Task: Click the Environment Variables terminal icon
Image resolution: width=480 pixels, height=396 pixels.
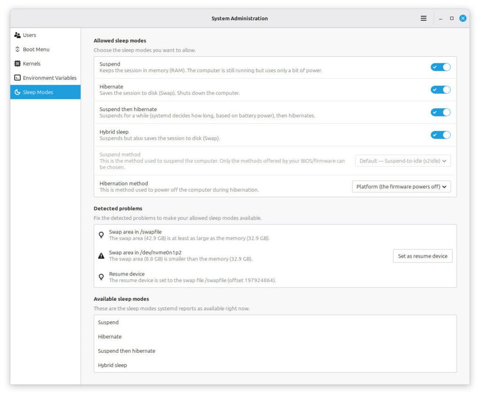Action: click(x=17, y=78)
